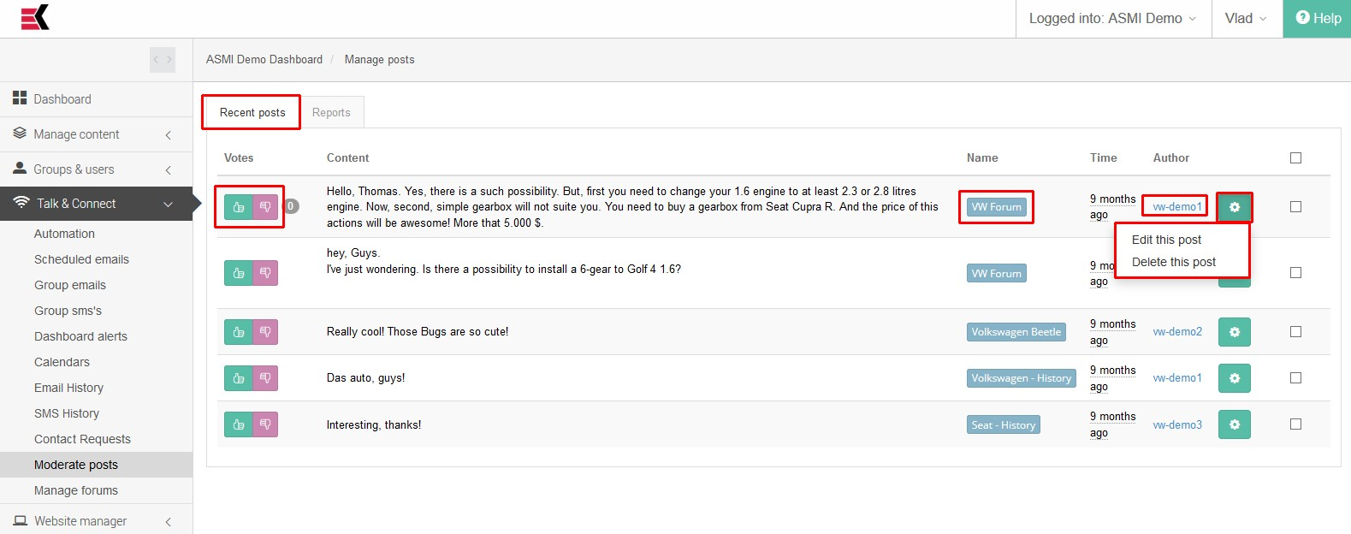The image size is (1351, 534).
Task: Expand the Manage content sidebar menu
Action: pyautogui.click(x=96, y=134)
